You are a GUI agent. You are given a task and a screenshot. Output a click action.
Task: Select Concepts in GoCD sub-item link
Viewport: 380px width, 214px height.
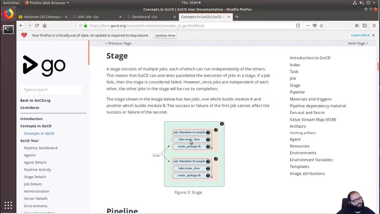39,134
